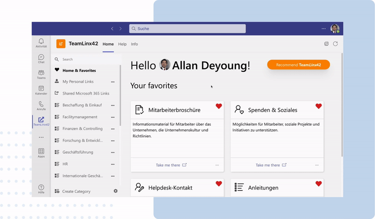Viewport: 375px width, 219px height.
Task: Open title bar settings ellipsis menu
Action: coord(323,29)
